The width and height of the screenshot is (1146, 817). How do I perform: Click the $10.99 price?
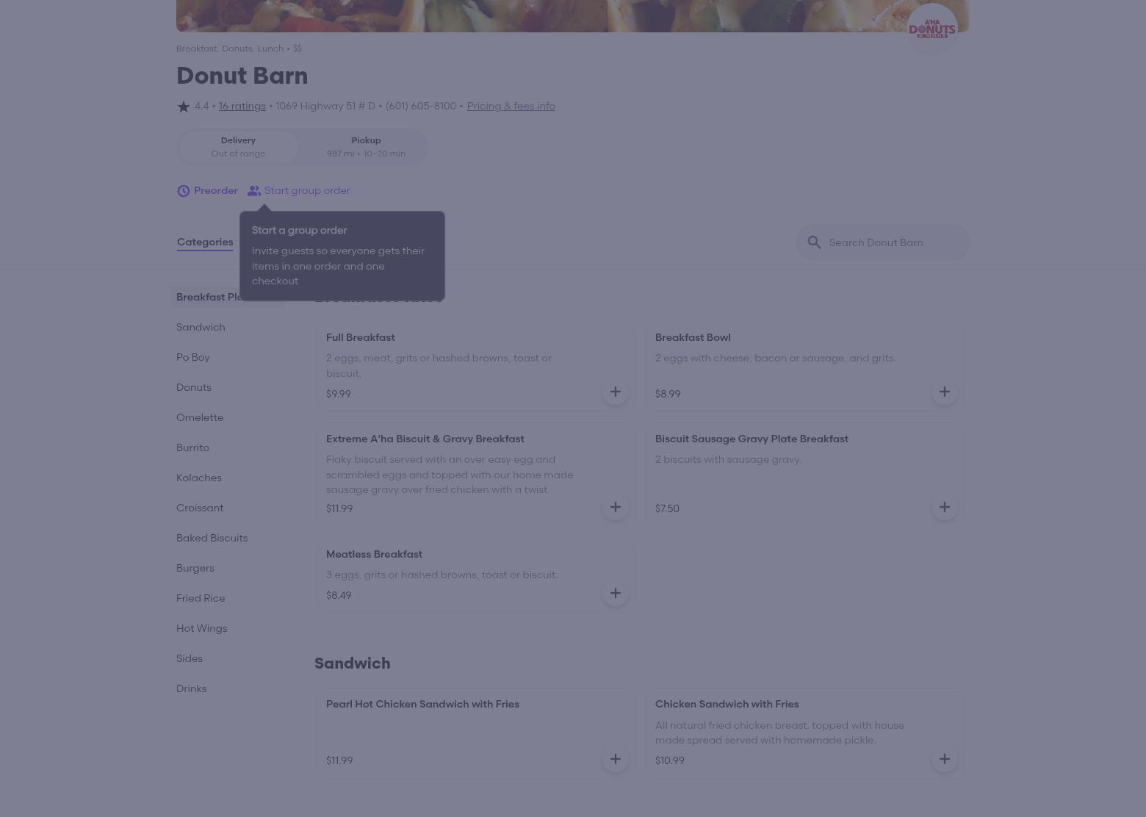point(670,760)
